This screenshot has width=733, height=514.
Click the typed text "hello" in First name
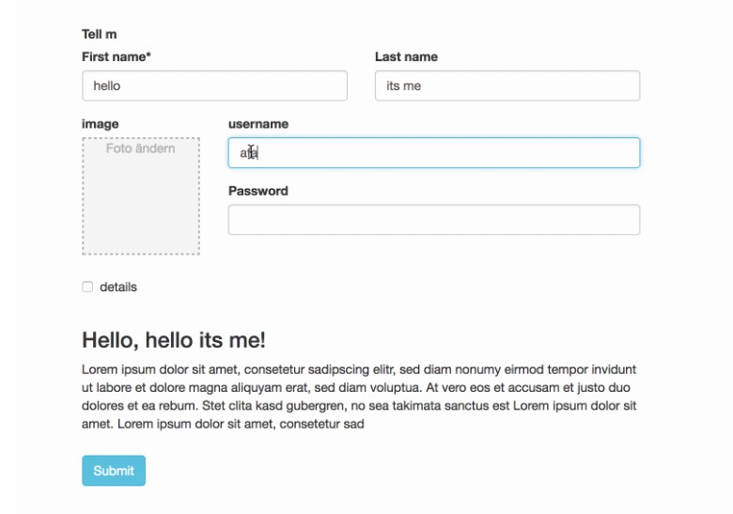(x=107, y=86)
